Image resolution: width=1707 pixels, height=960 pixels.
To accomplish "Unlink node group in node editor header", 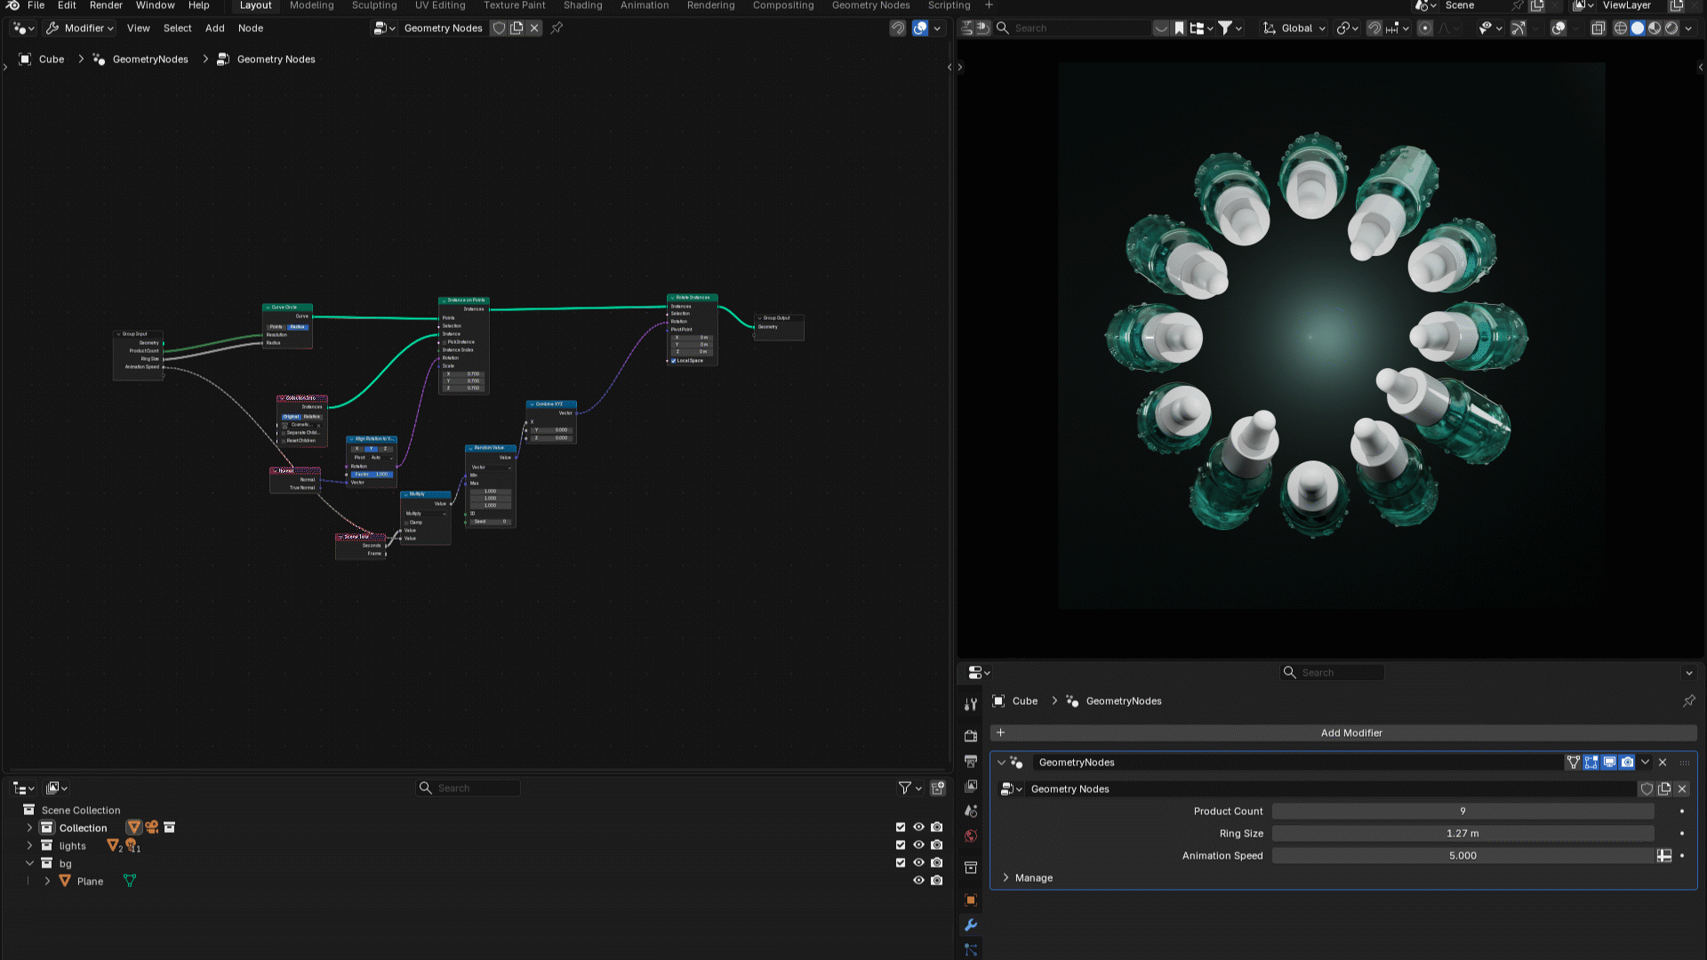I will pos(534,28).
